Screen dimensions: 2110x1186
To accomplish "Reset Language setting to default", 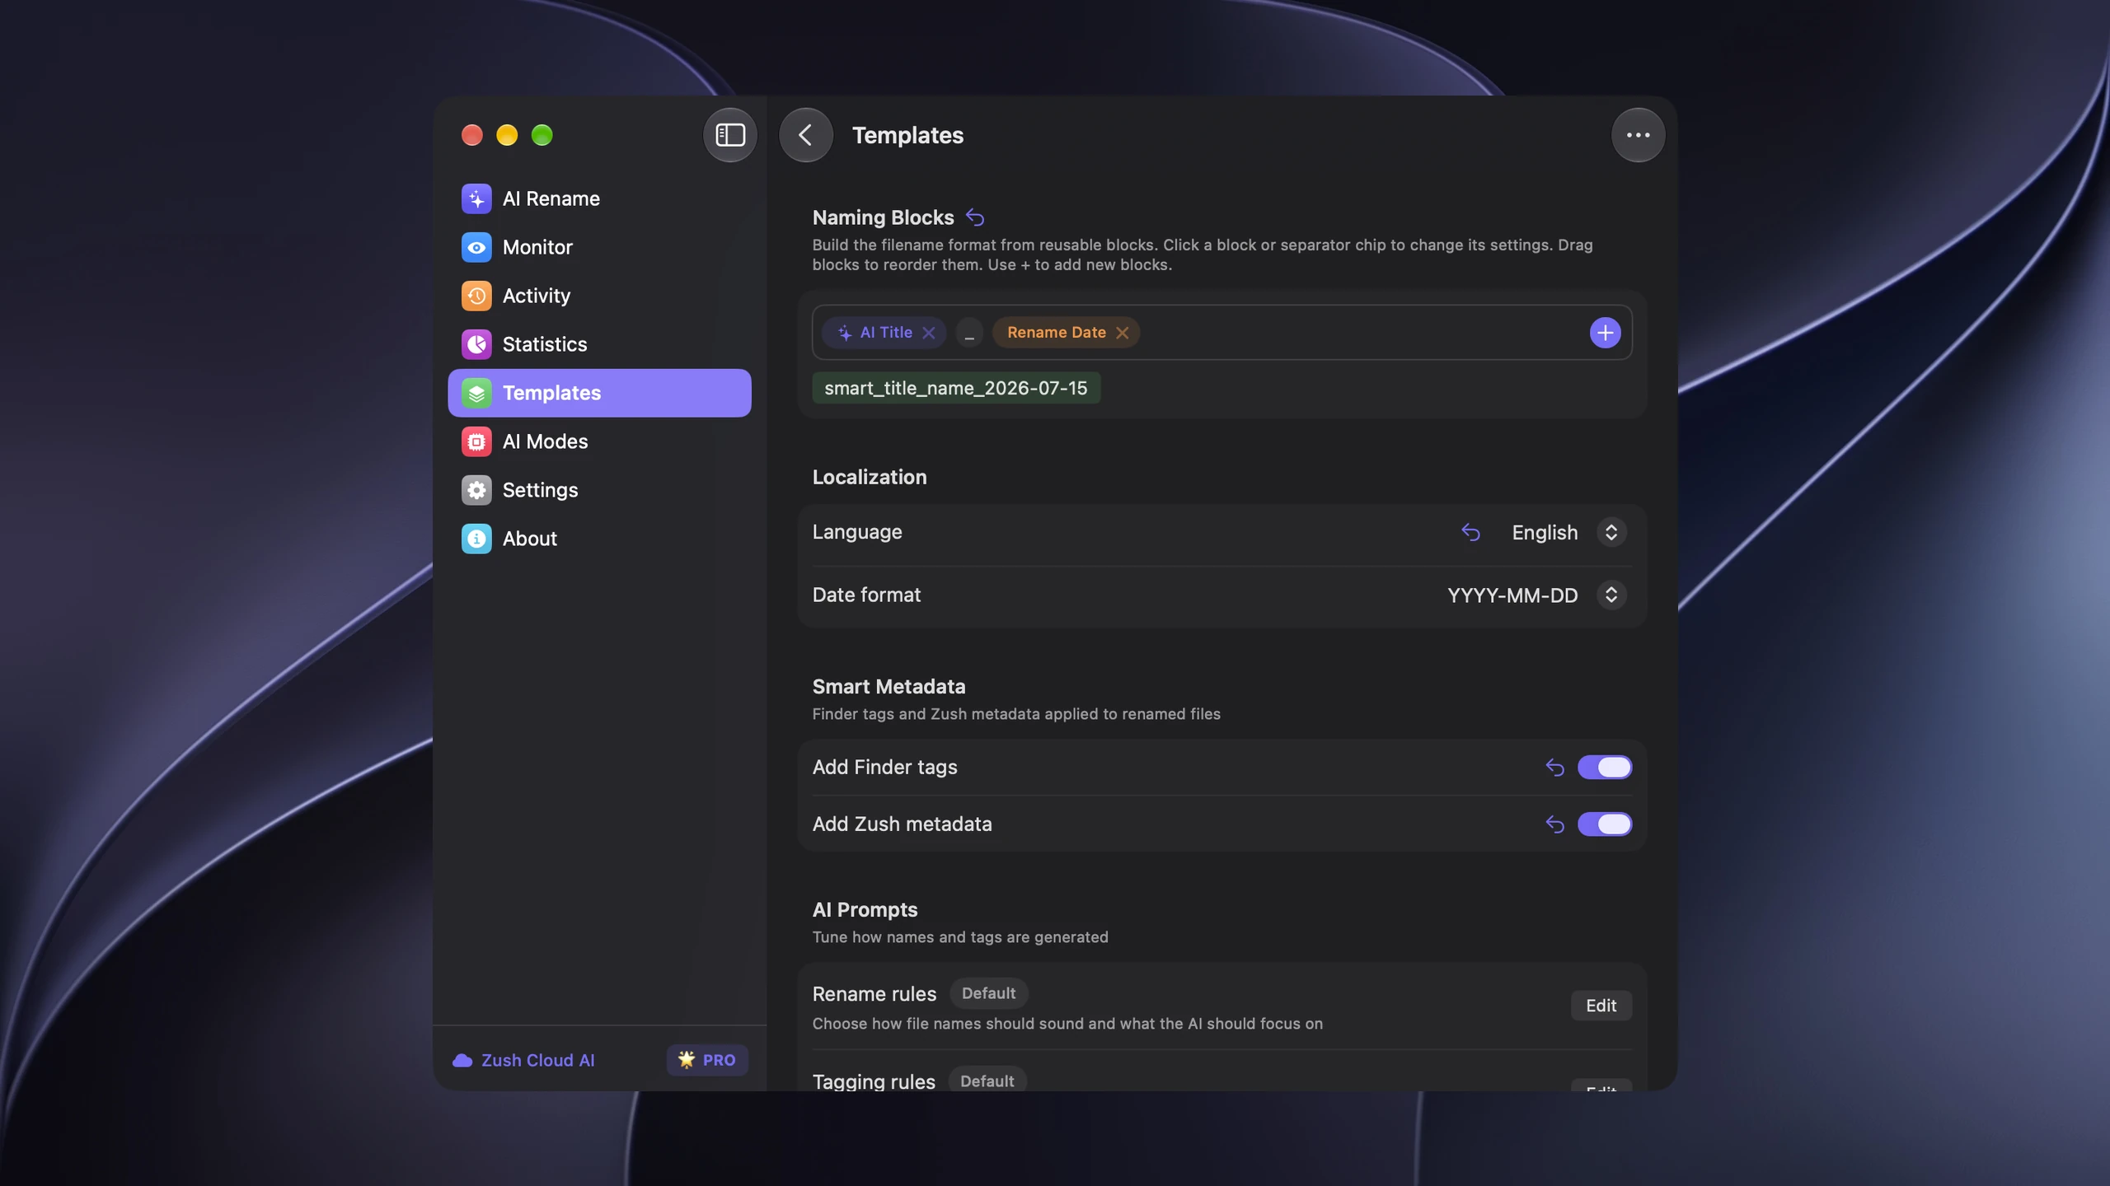I will pos(1470,533).
